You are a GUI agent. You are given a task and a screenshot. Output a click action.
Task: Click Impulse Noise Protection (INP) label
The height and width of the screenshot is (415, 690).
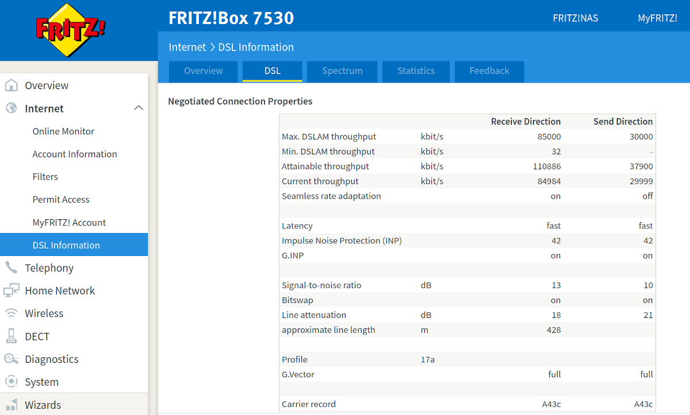(x=342, y=241)
